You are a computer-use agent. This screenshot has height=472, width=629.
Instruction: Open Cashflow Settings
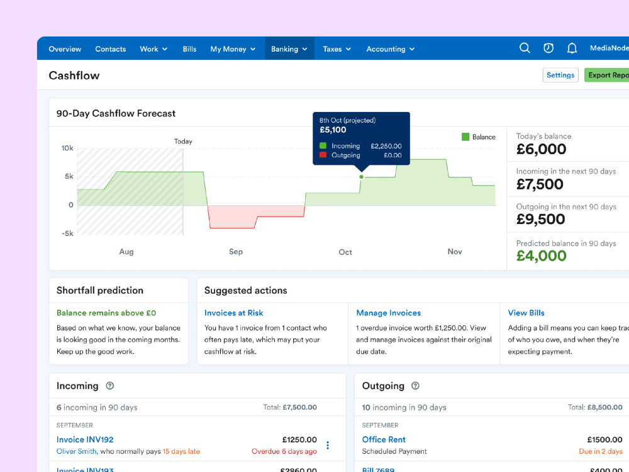point(560,75)
